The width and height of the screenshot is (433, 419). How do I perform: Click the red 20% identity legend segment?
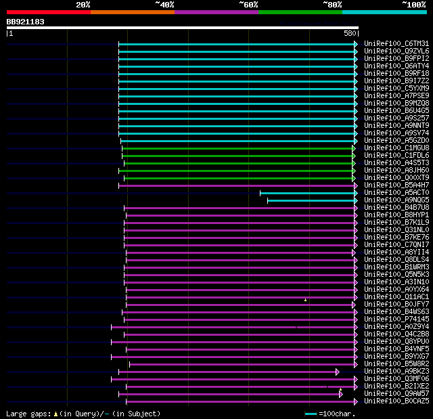pos(49,12)
